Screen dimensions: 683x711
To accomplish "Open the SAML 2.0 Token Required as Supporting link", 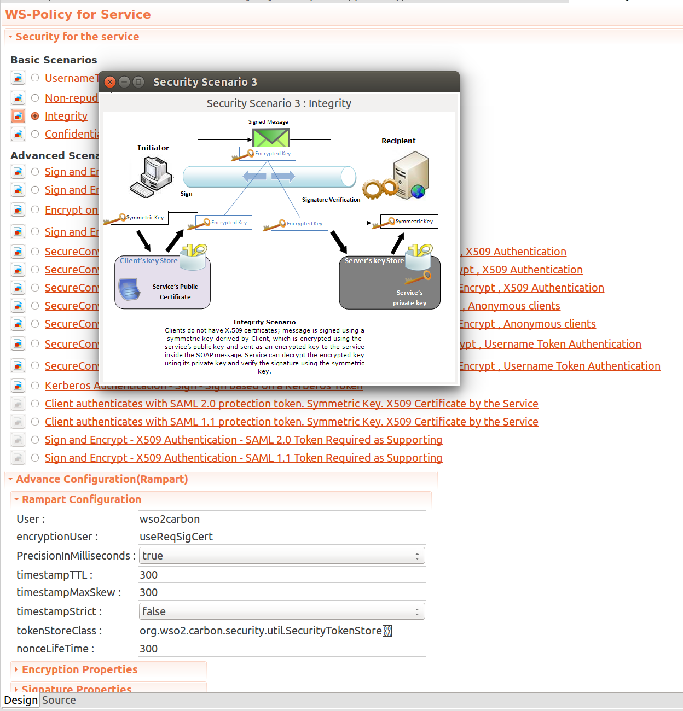I will tap(244, 440).
